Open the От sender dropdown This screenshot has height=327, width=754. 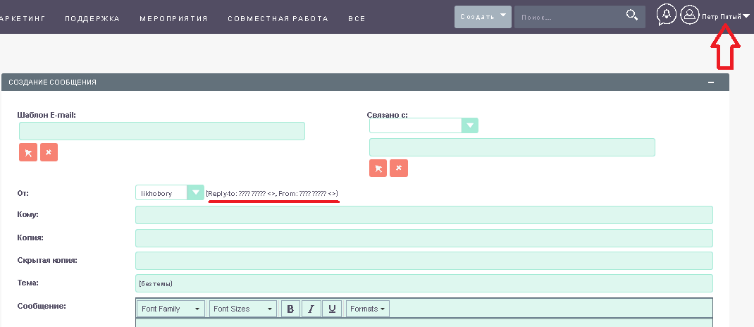click(170, 193)
